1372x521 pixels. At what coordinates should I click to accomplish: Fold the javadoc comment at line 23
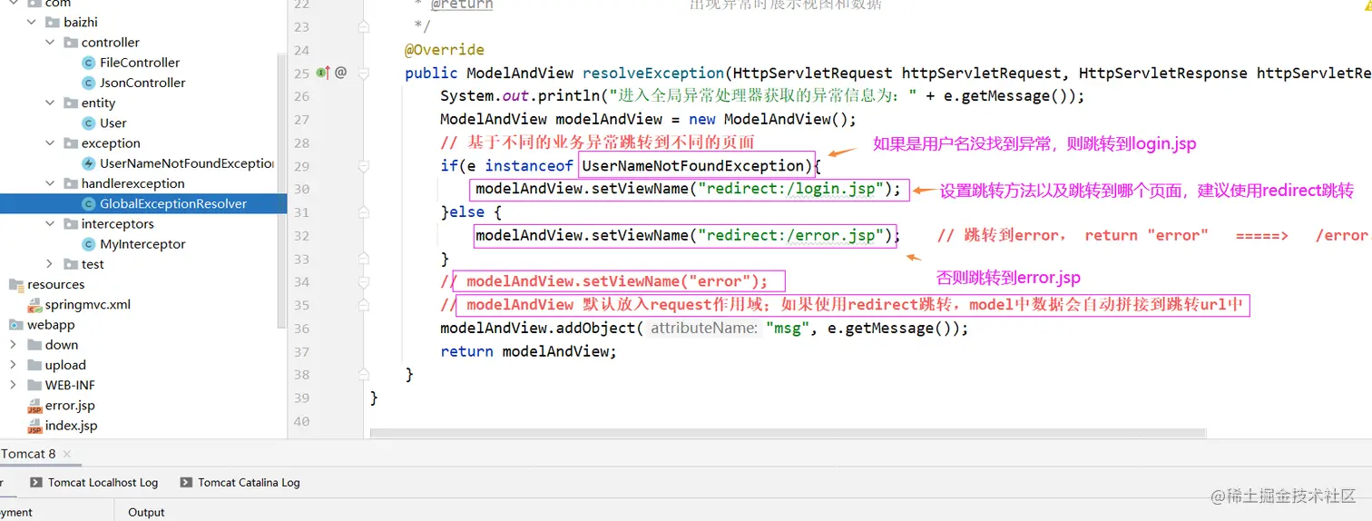pos(363,27)
